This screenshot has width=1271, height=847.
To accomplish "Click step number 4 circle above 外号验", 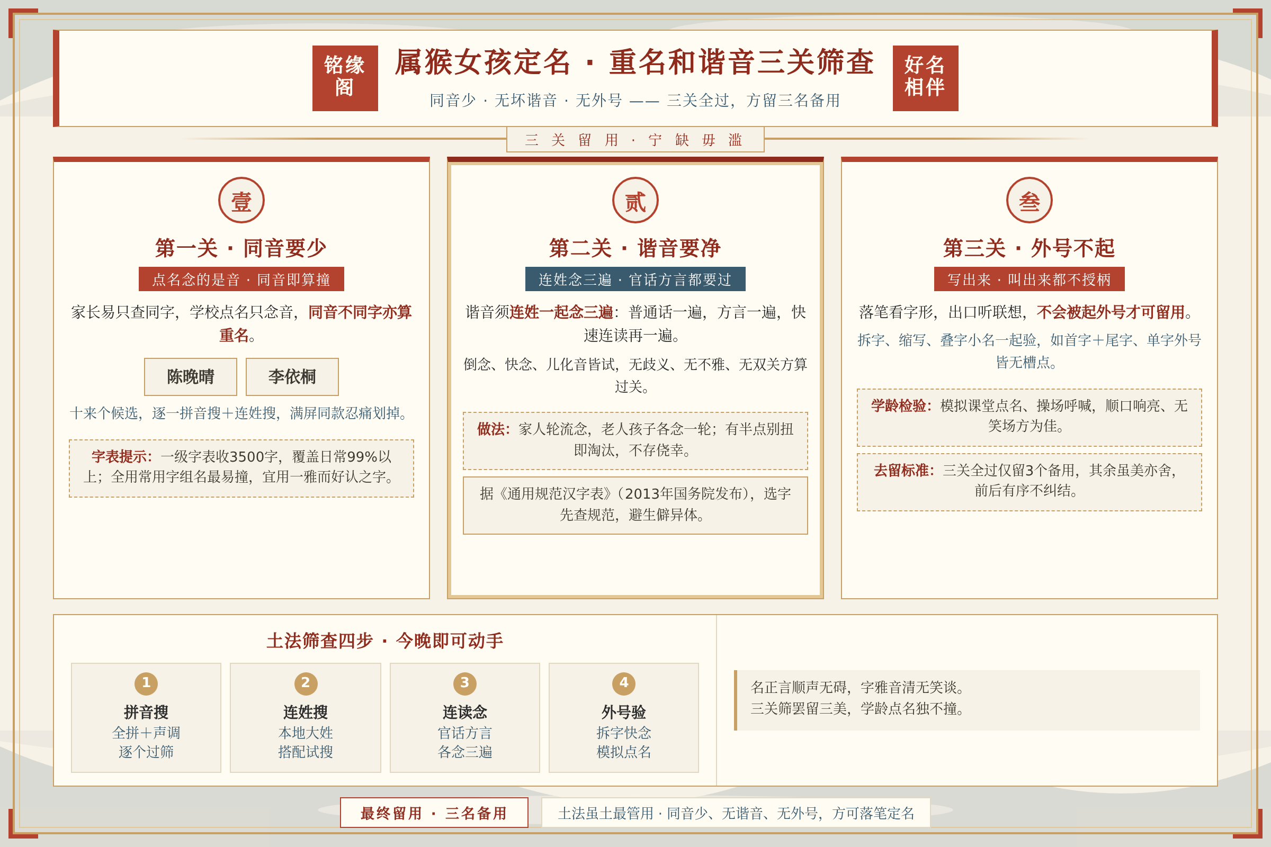I will 624,683.
